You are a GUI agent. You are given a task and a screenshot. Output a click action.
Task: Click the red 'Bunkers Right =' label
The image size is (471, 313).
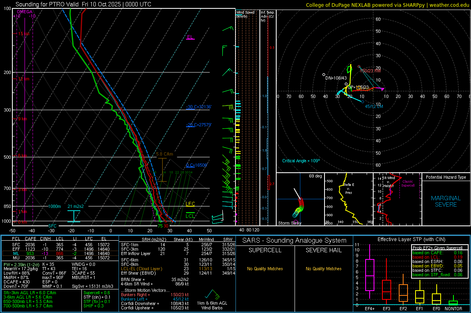click(x=135, y=295)
